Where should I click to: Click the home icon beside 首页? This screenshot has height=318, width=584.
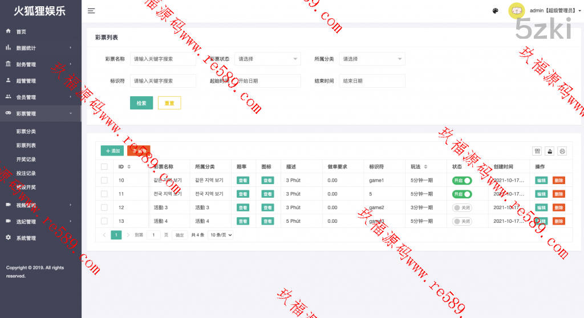[9, 31]
